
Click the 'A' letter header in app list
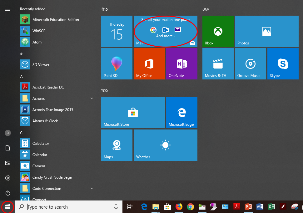[x=22, y=76]
